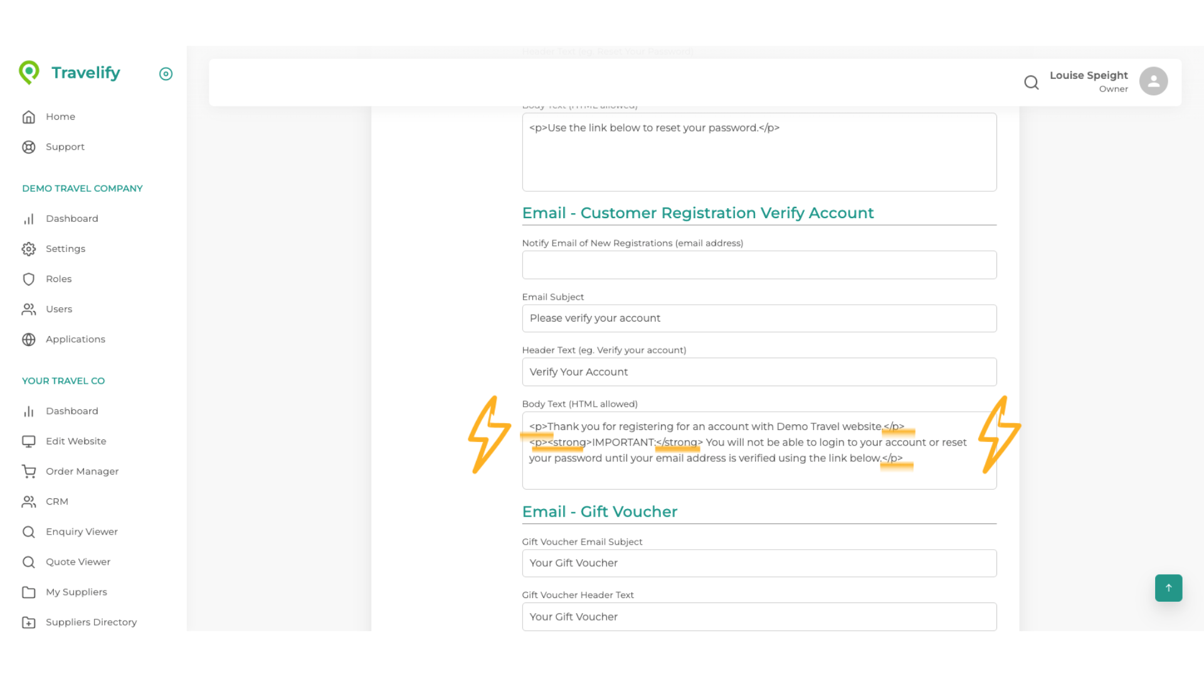Open Suppliers Directory in sidebar
Screen dimensions: 1204x677
[x=91, y=622]
